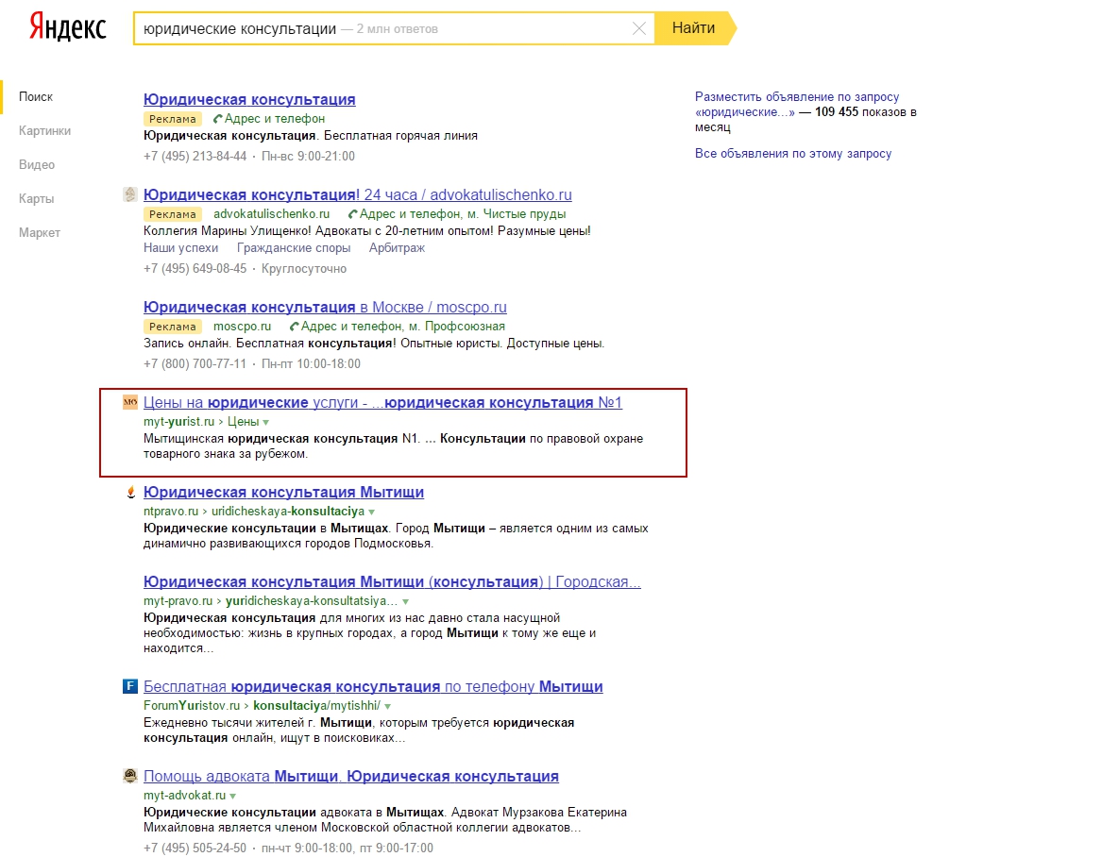Select the Поиск section in sidebar
This screenshot has height=857, width=1102.
coord(36,97)
